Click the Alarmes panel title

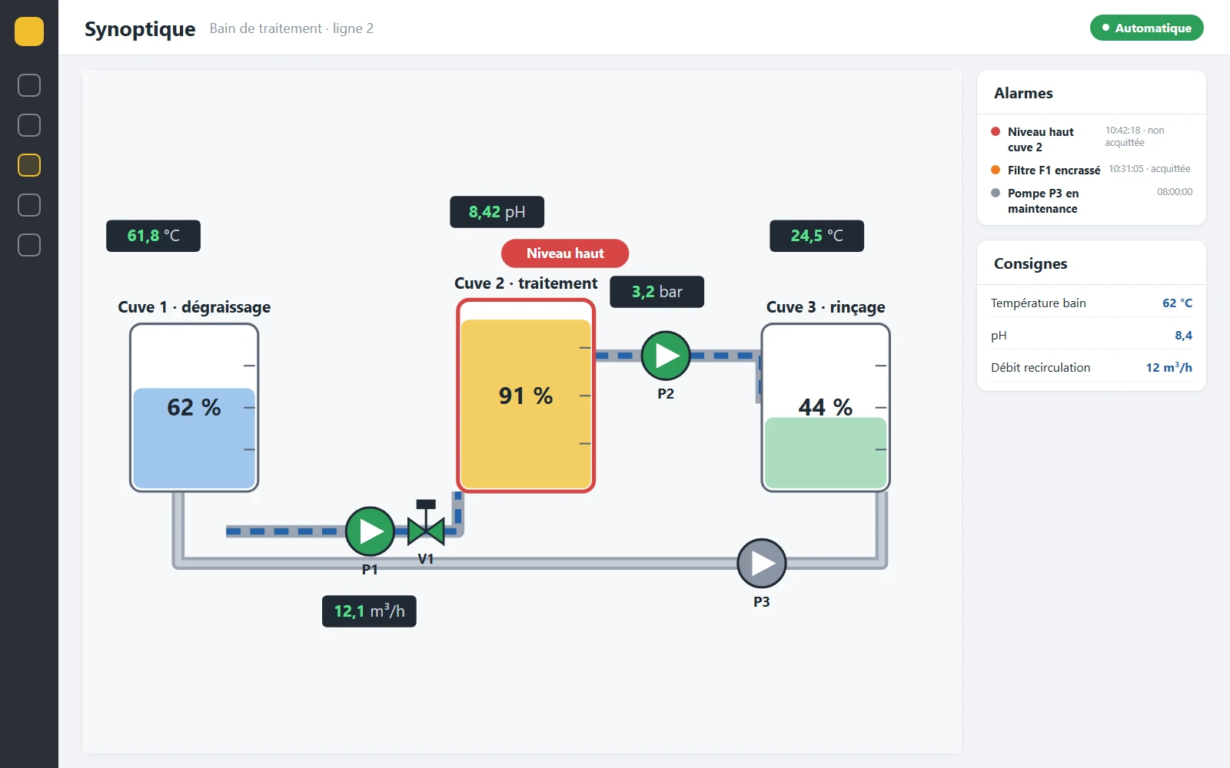click(1023, 93)
